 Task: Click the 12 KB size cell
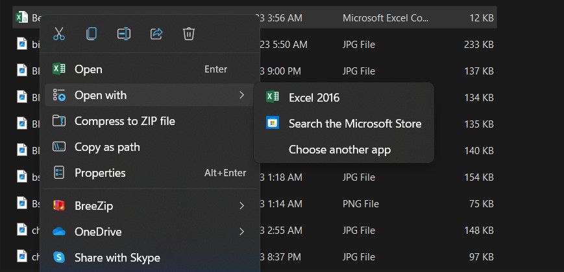point(482,18)
